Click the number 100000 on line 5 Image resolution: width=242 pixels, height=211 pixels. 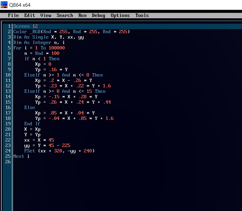[57, 48]
